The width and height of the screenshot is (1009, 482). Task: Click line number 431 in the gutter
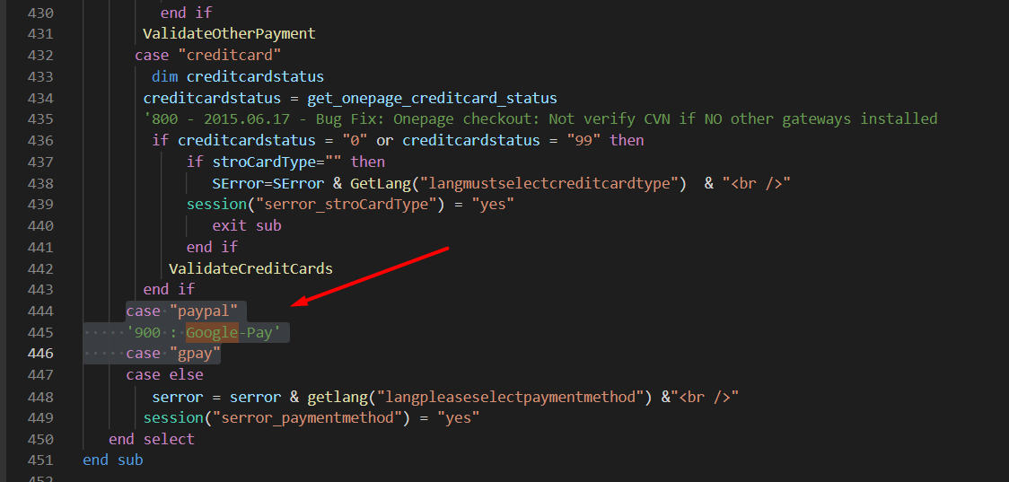[x=39, y=34]
